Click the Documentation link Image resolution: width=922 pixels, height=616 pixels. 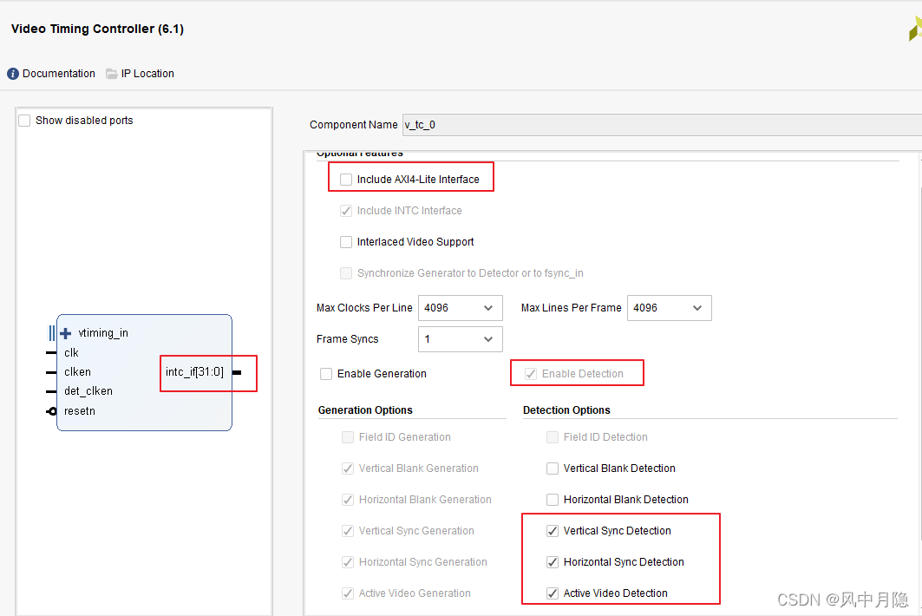pos(59,74)
